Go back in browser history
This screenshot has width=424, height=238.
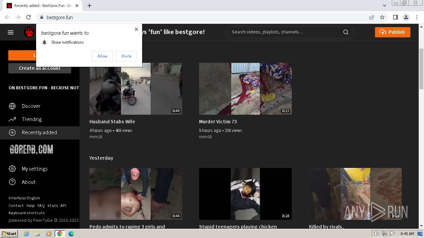(7, 17)
